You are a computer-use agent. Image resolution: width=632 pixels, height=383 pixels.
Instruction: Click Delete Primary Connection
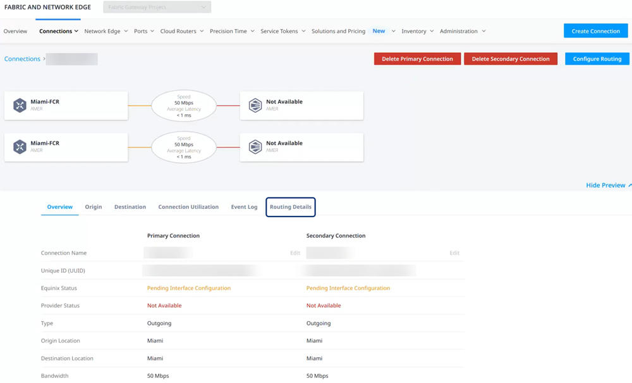pos(417,59)
